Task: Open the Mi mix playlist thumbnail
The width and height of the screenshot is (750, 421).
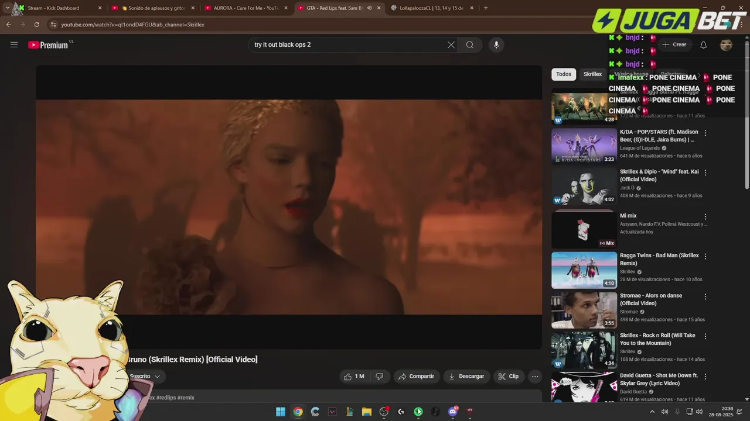Action: 584,230
